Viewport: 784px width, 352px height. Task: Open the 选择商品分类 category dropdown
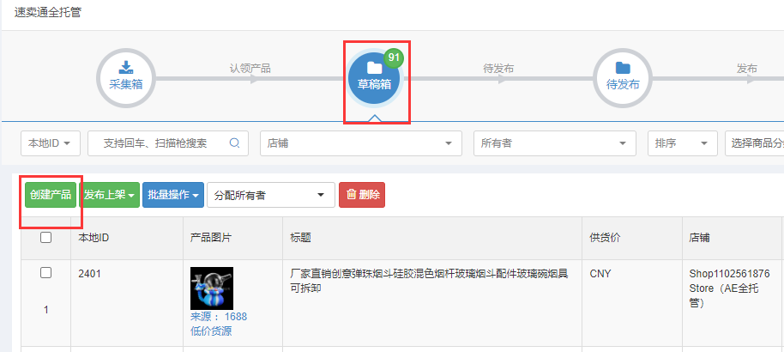pos(755,143)
